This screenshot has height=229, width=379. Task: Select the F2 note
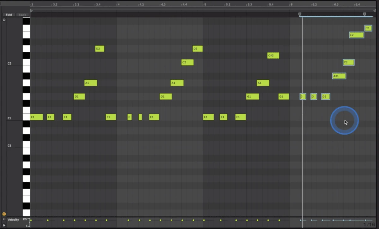pyautogui.click(x=368, y=28)
